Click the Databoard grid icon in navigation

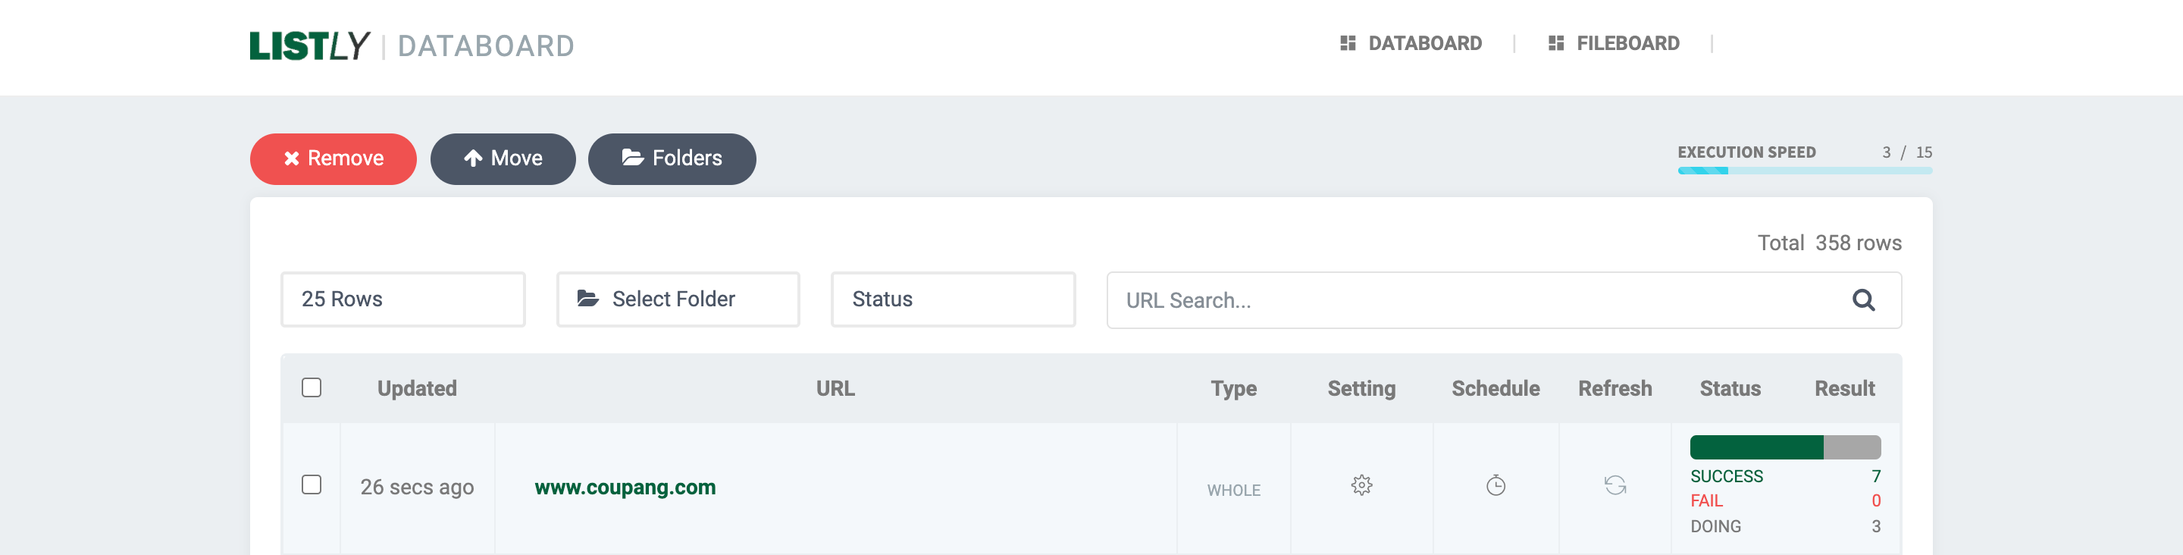coord(1348,43)
